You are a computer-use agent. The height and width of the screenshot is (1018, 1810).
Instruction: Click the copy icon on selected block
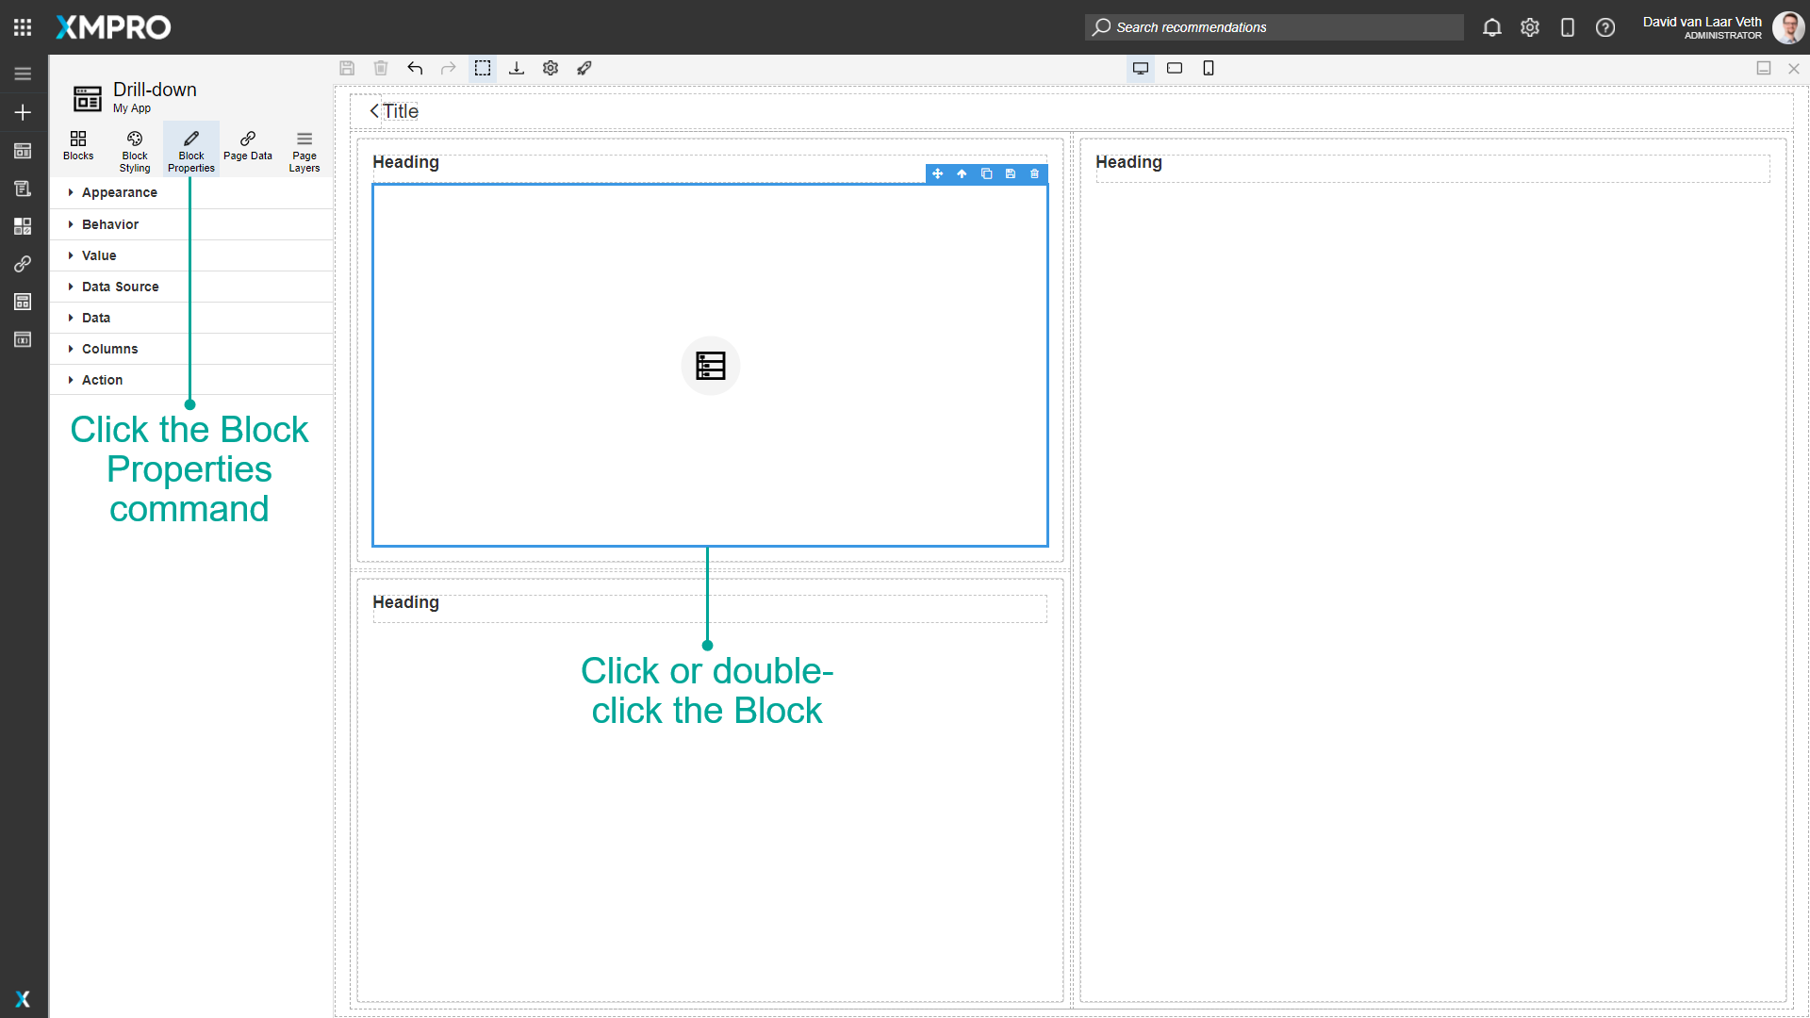point(986,173)
